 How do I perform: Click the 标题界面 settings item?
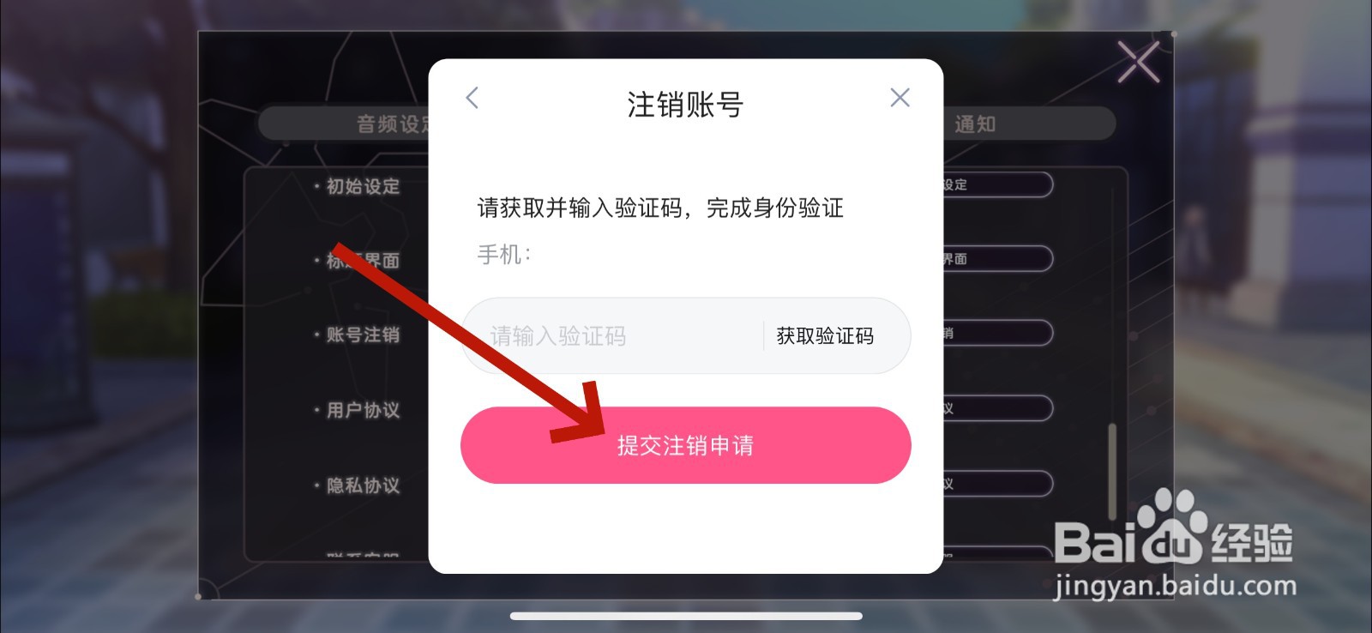(x=363, y=260)
